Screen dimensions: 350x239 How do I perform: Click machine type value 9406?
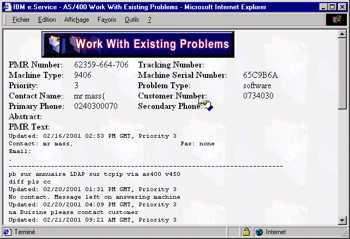point(83,75)
